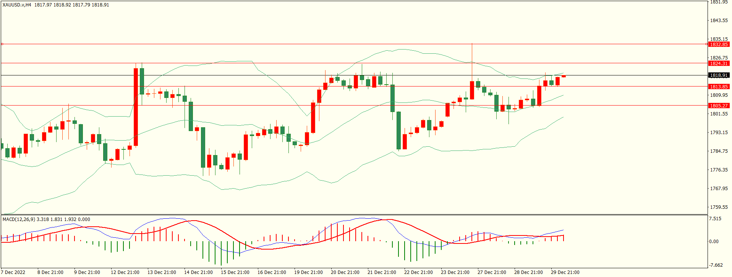The image size is (732, 277).
Task: Click the MACD scale value 0.00
Action: pos(714,242)
